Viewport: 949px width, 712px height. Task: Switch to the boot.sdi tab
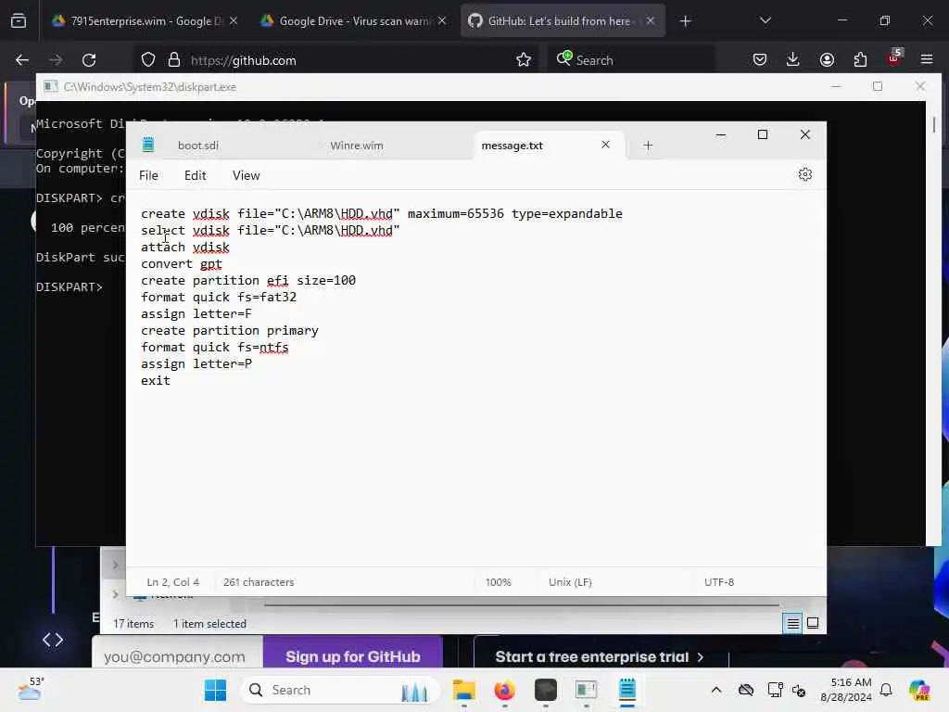click(198, 146)
